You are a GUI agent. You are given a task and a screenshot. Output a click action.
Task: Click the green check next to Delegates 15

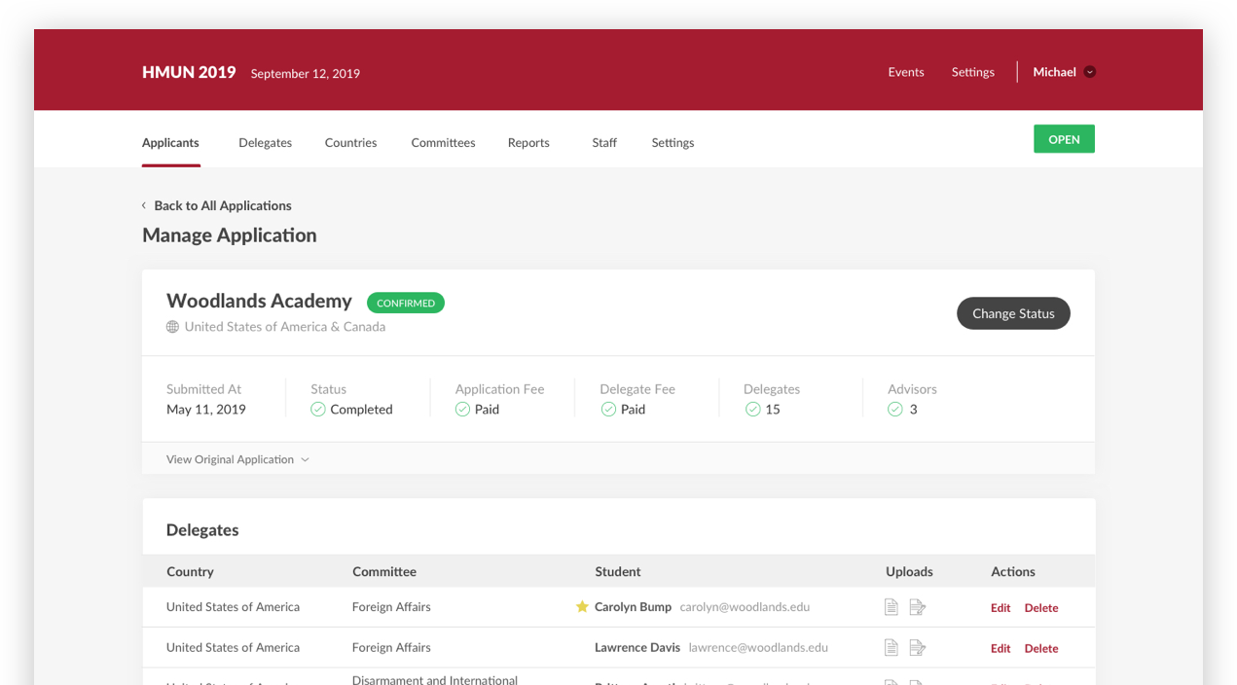pyautogui.click(x=751, y=409)
